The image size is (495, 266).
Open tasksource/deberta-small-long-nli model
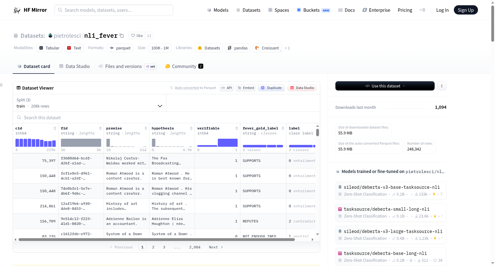tap(391, 213)
